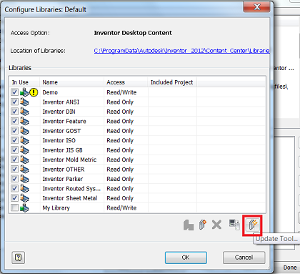
Task: Select the Inventor OTHER row name
Action: (x=64, y=170)
